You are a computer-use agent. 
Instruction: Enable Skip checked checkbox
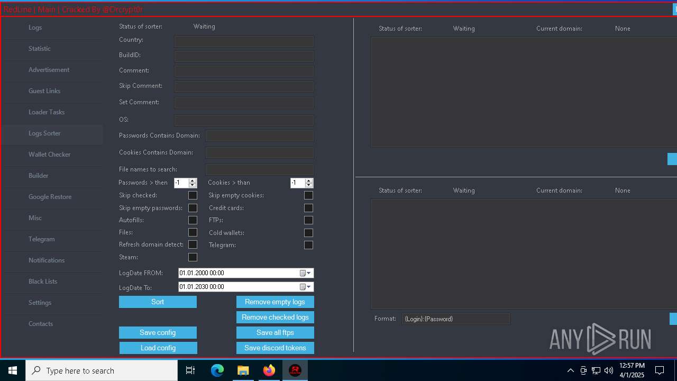click(x=193, y=195)
